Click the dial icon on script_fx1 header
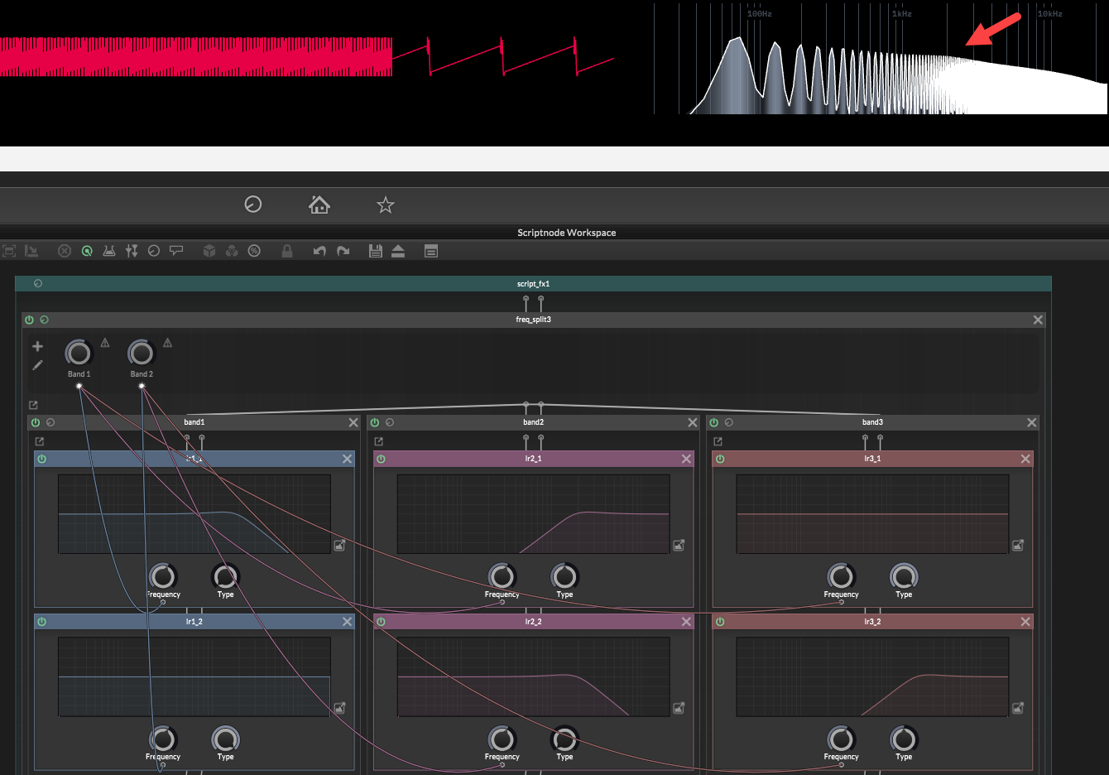This screenshot has height=775, width=1109. pyautogui.click(x=38, y=283)
